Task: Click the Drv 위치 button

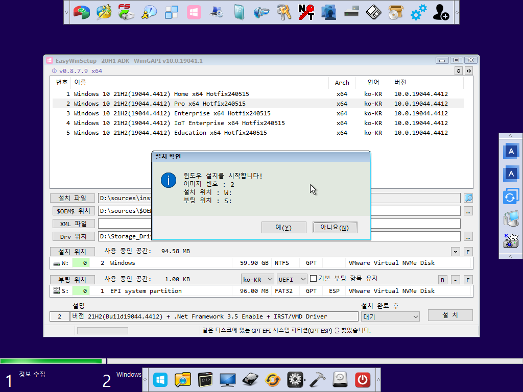Action: [74, 236]
